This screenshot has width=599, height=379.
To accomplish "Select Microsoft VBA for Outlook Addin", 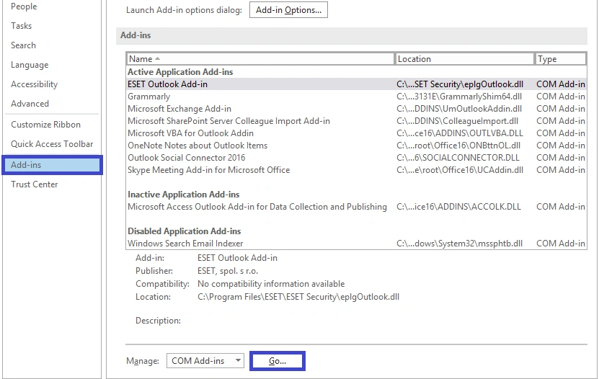I will (356, 133).
